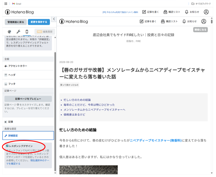
Task: Click the 高度な設定 section heading
Action: coord(10,129)
